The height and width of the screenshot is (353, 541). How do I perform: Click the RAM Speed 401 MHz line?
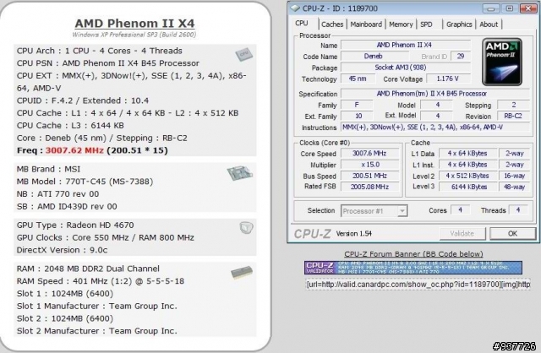(101, 281)
